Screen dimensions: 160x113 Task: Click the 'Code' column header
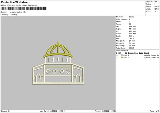(x=141, y=53)
